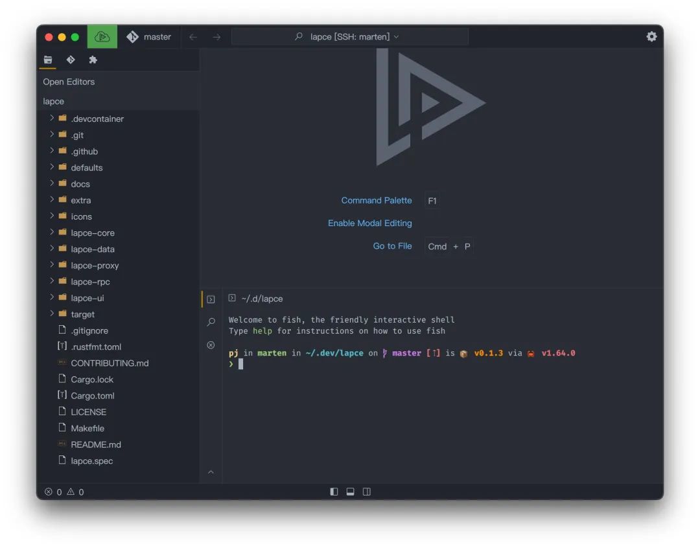Click the green Lapce logo in title bar
Screen dimensions: 700x548
click(x=102, y=37)
